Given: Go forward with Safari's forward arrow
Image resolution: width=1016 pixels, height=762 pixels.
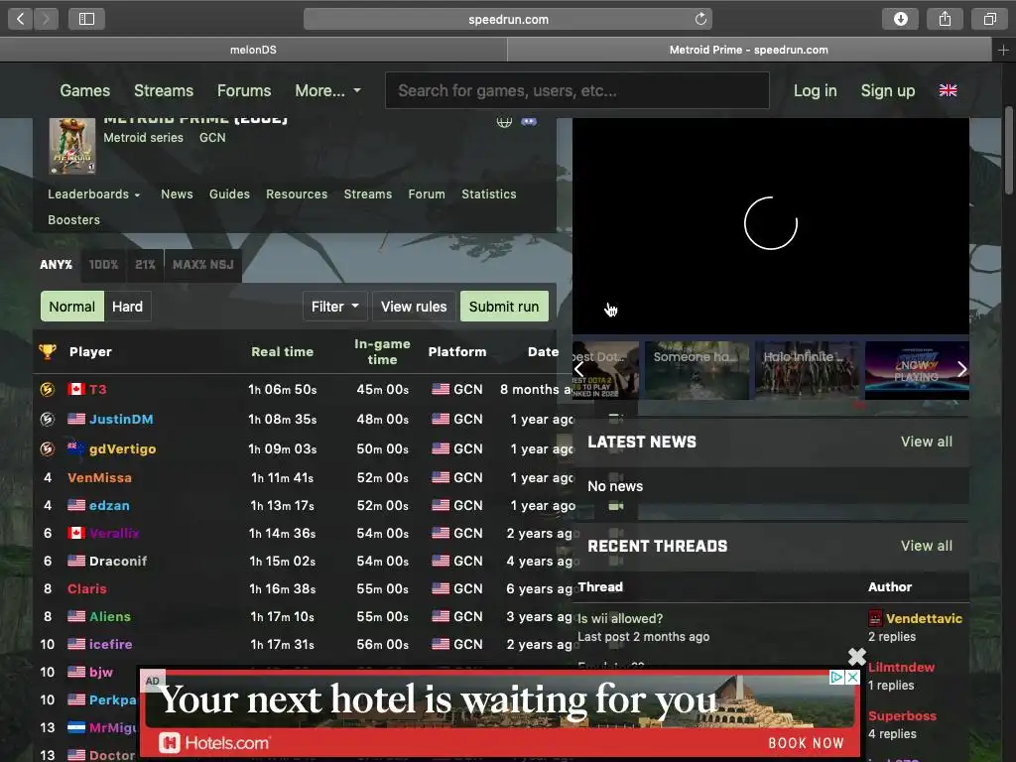Looking at the screenshot, I should 46,19.
